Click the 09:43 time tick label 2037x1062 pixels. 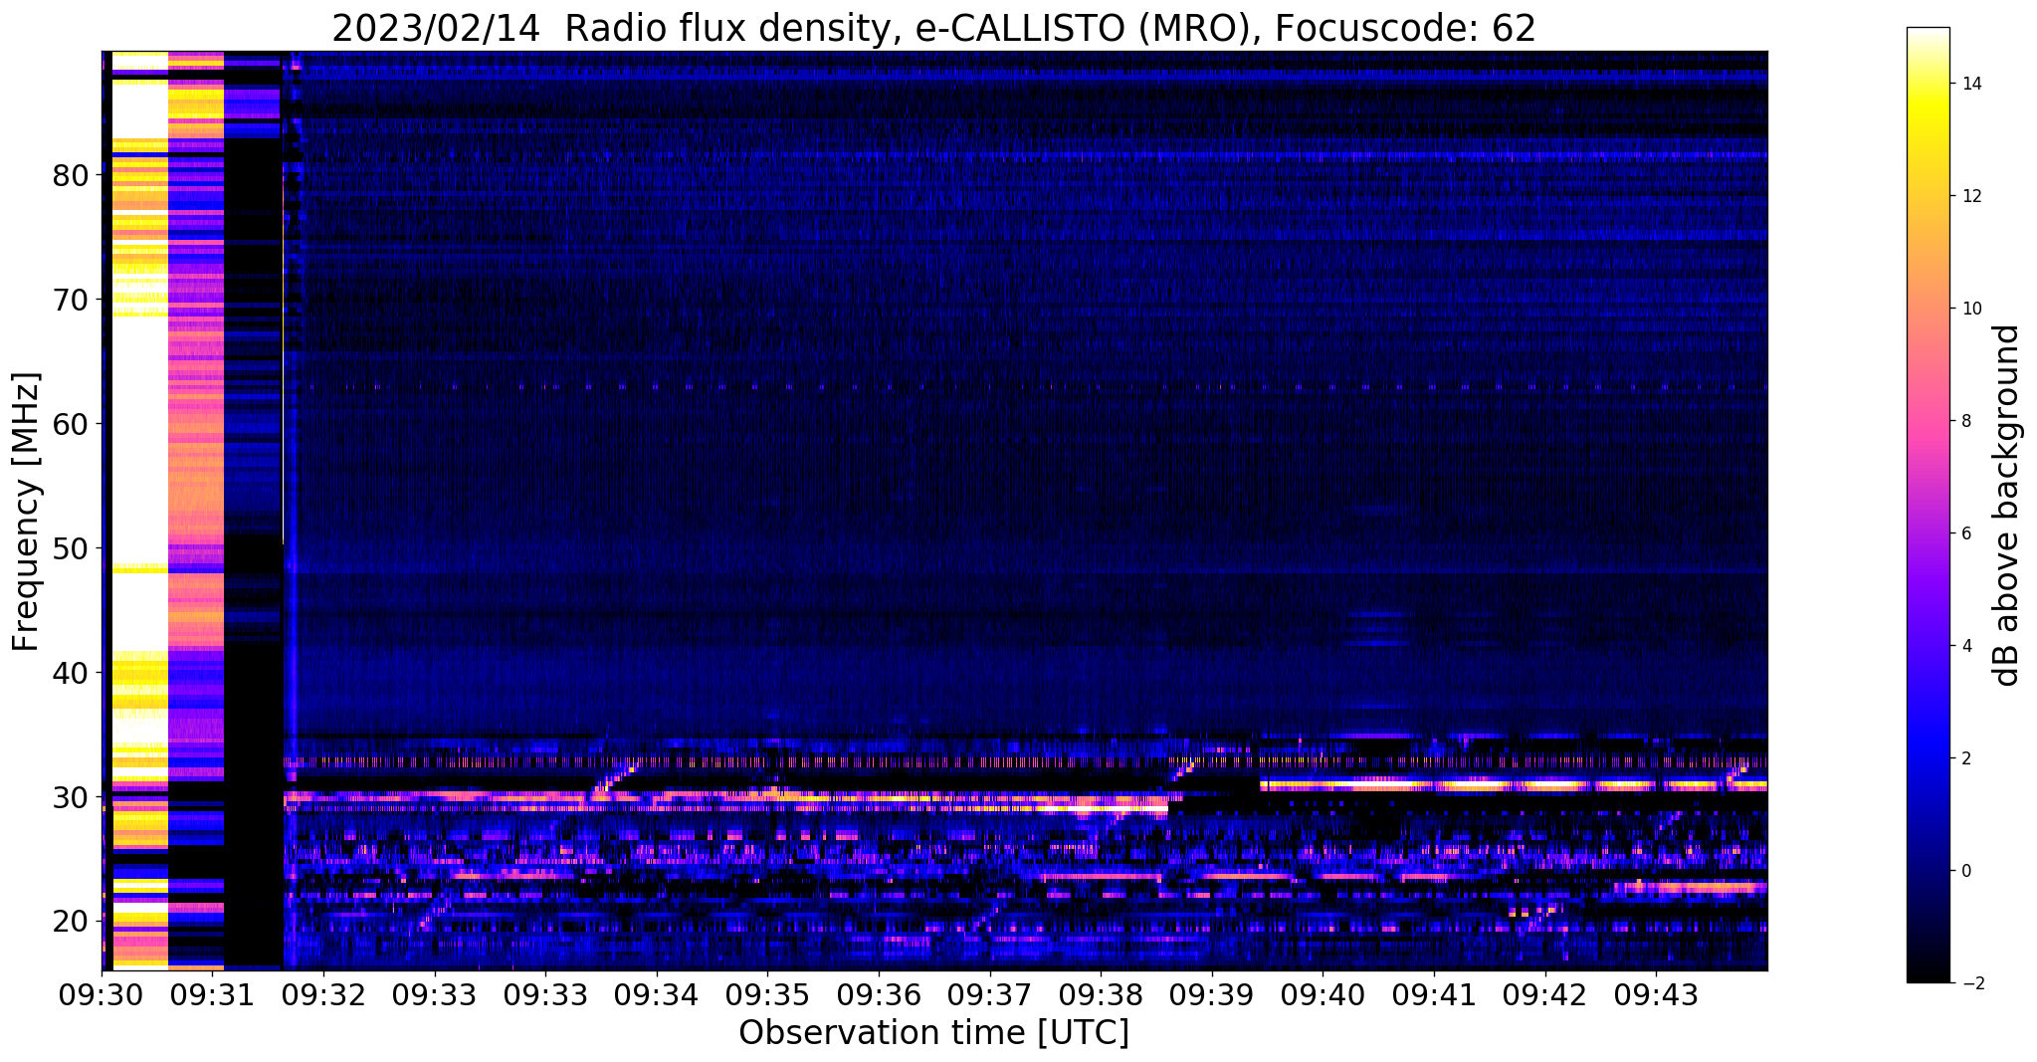point(1657,995)
